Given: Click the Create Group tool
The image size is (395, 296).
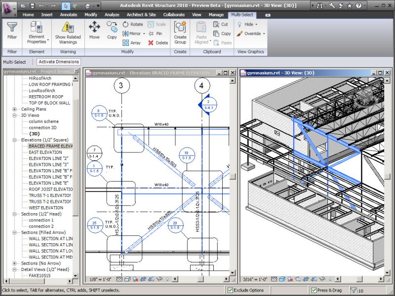Looking at the screenshot, I should click(180, 33).
